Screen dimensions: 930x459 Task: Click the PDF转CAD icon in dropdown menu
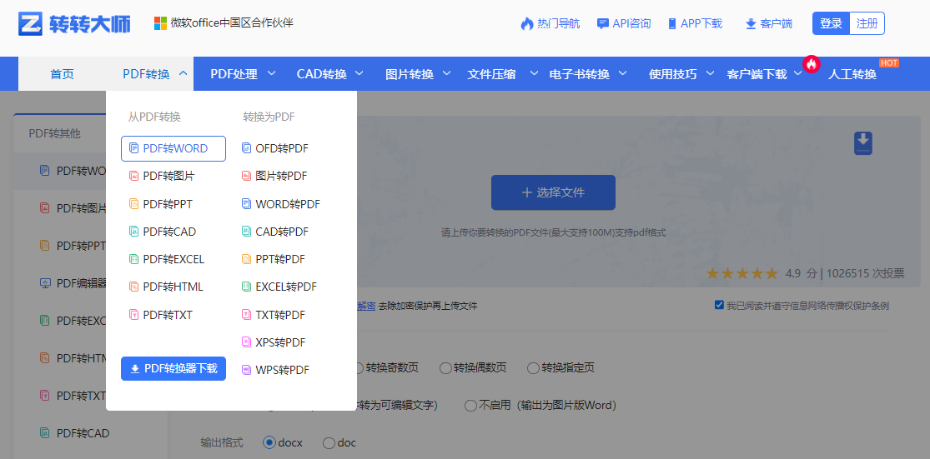[x=134, y=232]
